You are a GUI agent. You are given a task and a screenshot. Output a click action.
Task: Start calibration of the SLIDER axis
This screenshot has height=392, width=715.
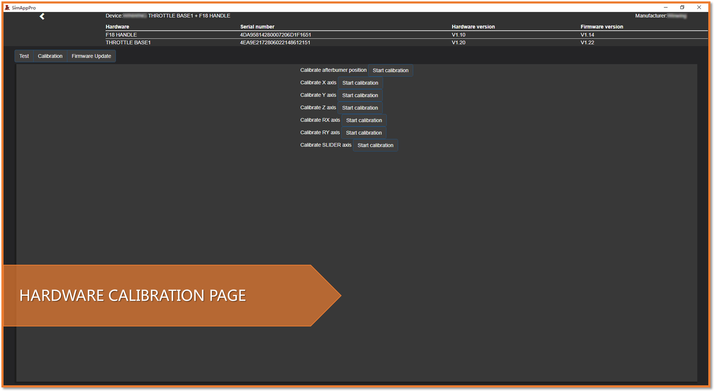(375, 145)
